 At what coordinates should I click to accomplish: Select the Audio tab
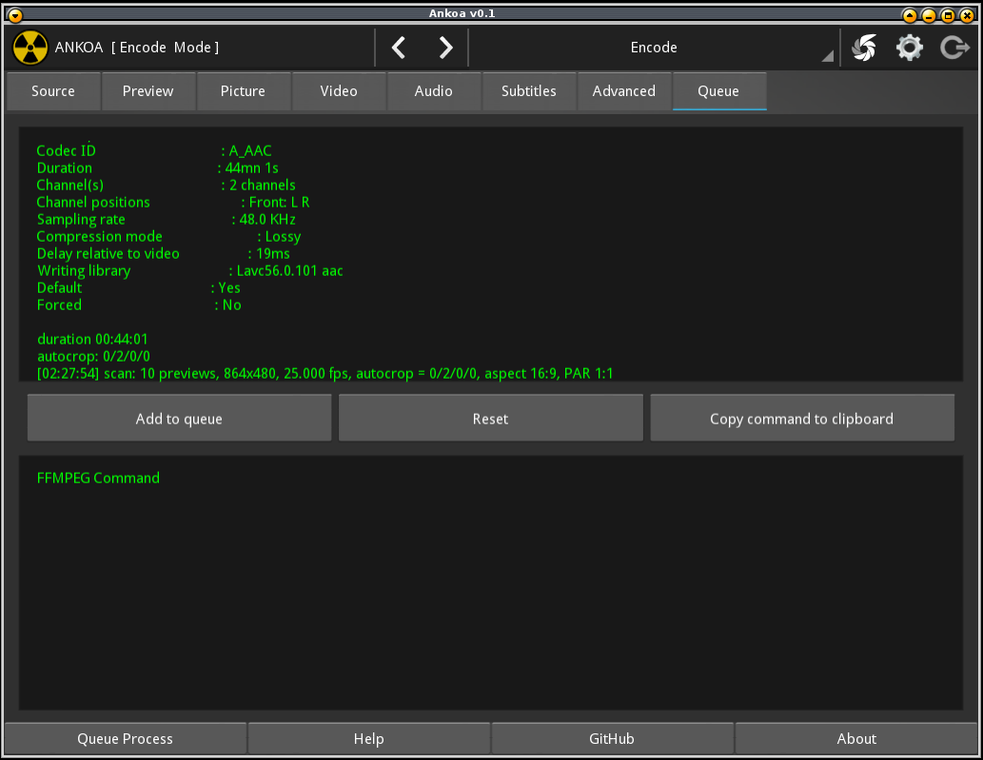[434, 91]
